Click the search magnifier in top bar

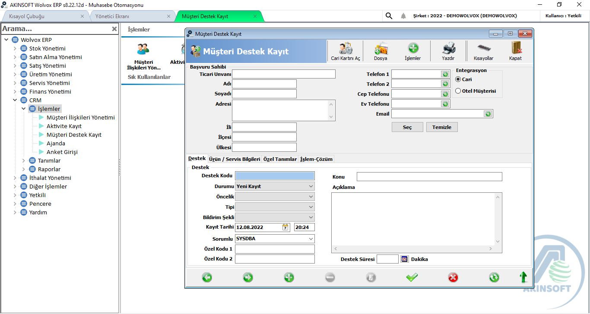coord(389,16)
